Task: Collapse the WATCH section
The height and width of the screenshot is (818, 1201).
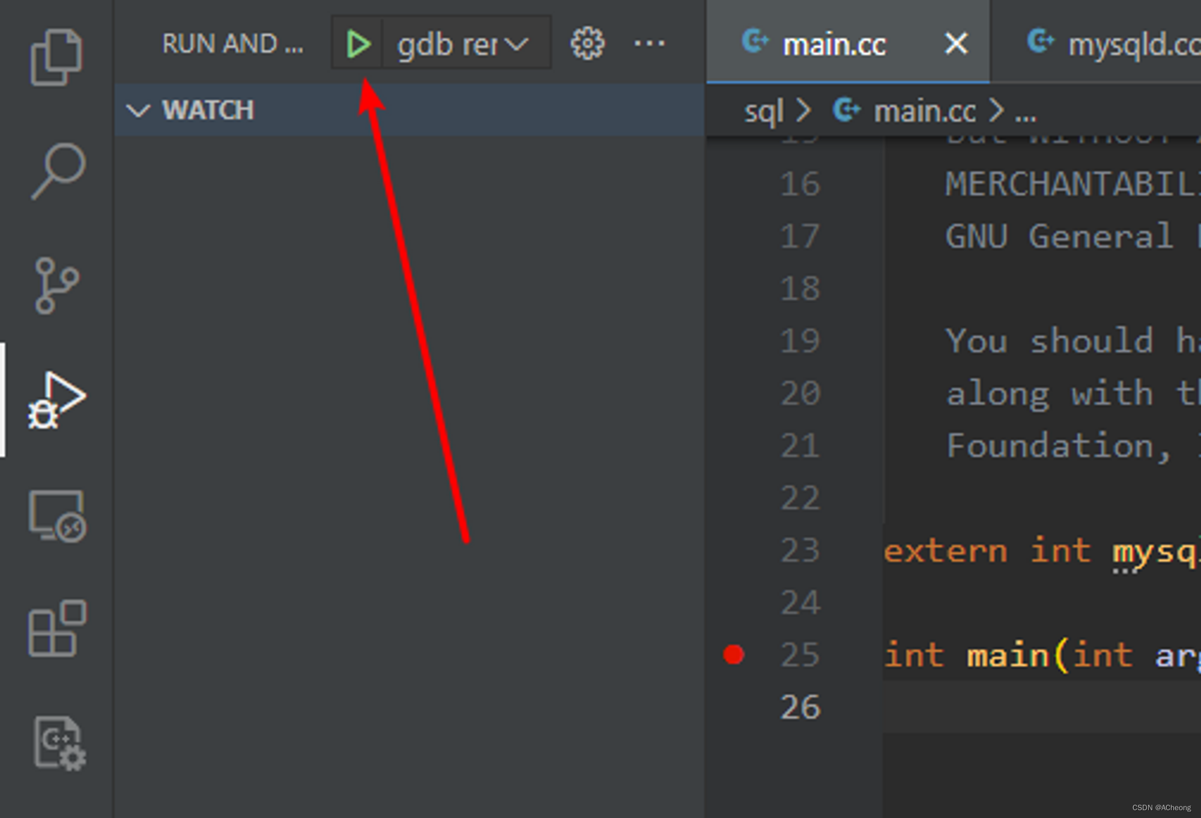Action: point(408,110)
